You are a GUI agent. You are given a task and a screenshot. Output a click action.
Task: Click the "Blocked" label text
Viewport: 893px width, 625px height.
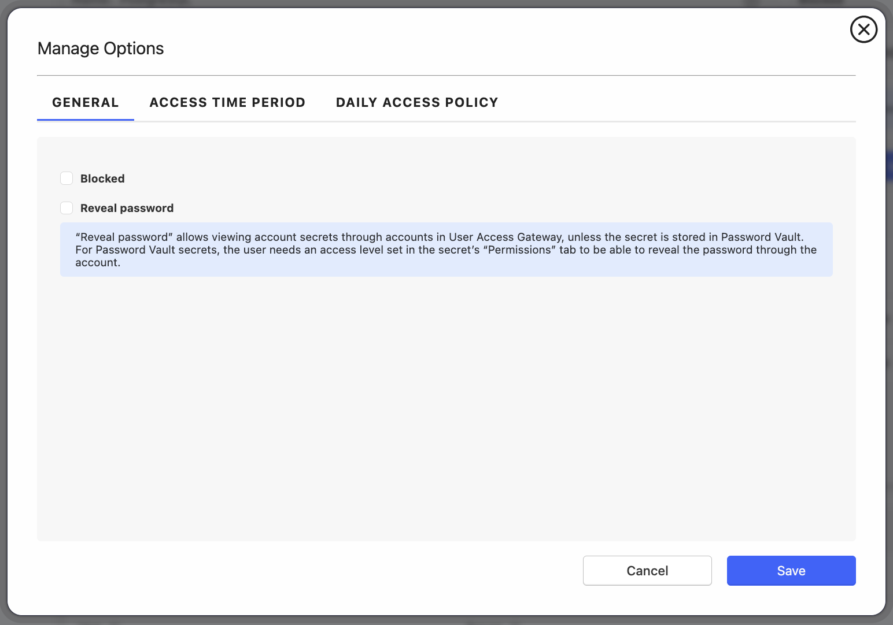point(102,178)
